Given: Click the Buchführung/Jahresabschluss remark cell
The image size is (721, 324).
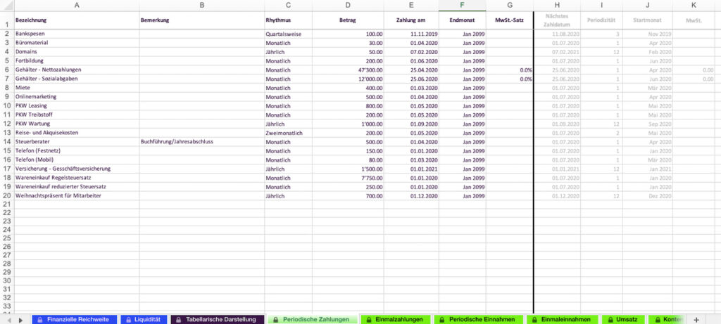Looking at the screenshot, I should pyautogui.click(x=202, y=142).
